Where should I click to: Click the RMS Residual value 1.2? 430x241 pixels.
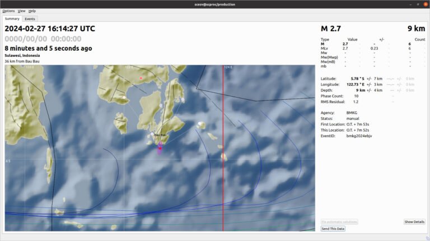coord(356,102)
